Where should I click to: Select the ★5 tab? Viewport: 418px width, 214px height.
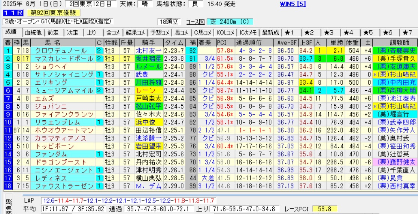[368, 32]
